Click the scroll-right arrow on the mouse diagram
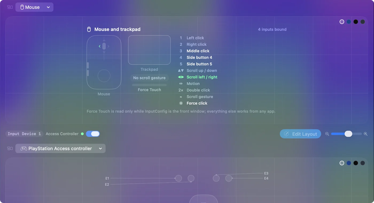The height and width of the screenshot is (203, 374). tap(108, 46)
